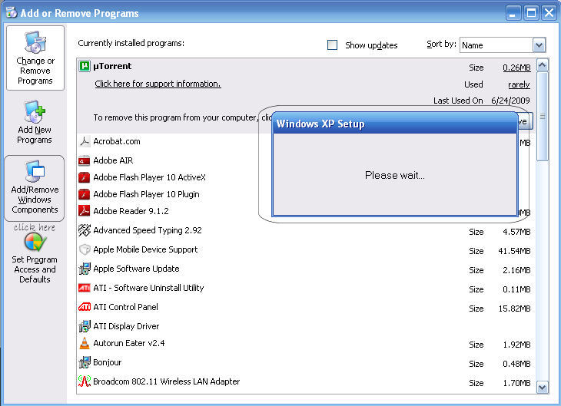561x406 pixels.
Task: Click the rarely used frequency link
Action: click(519, 84)
